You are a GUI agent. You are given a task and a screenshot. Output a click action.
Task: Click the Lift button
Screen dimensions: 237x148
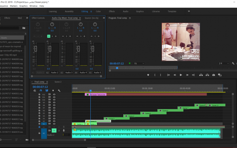tap(201, 75)
